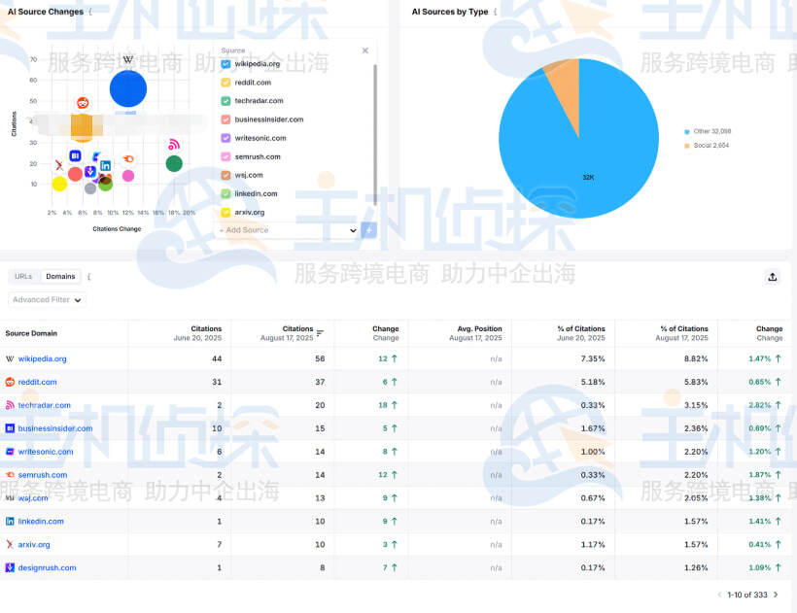Click the Other legend swatch in pie chart

(686, 131)
